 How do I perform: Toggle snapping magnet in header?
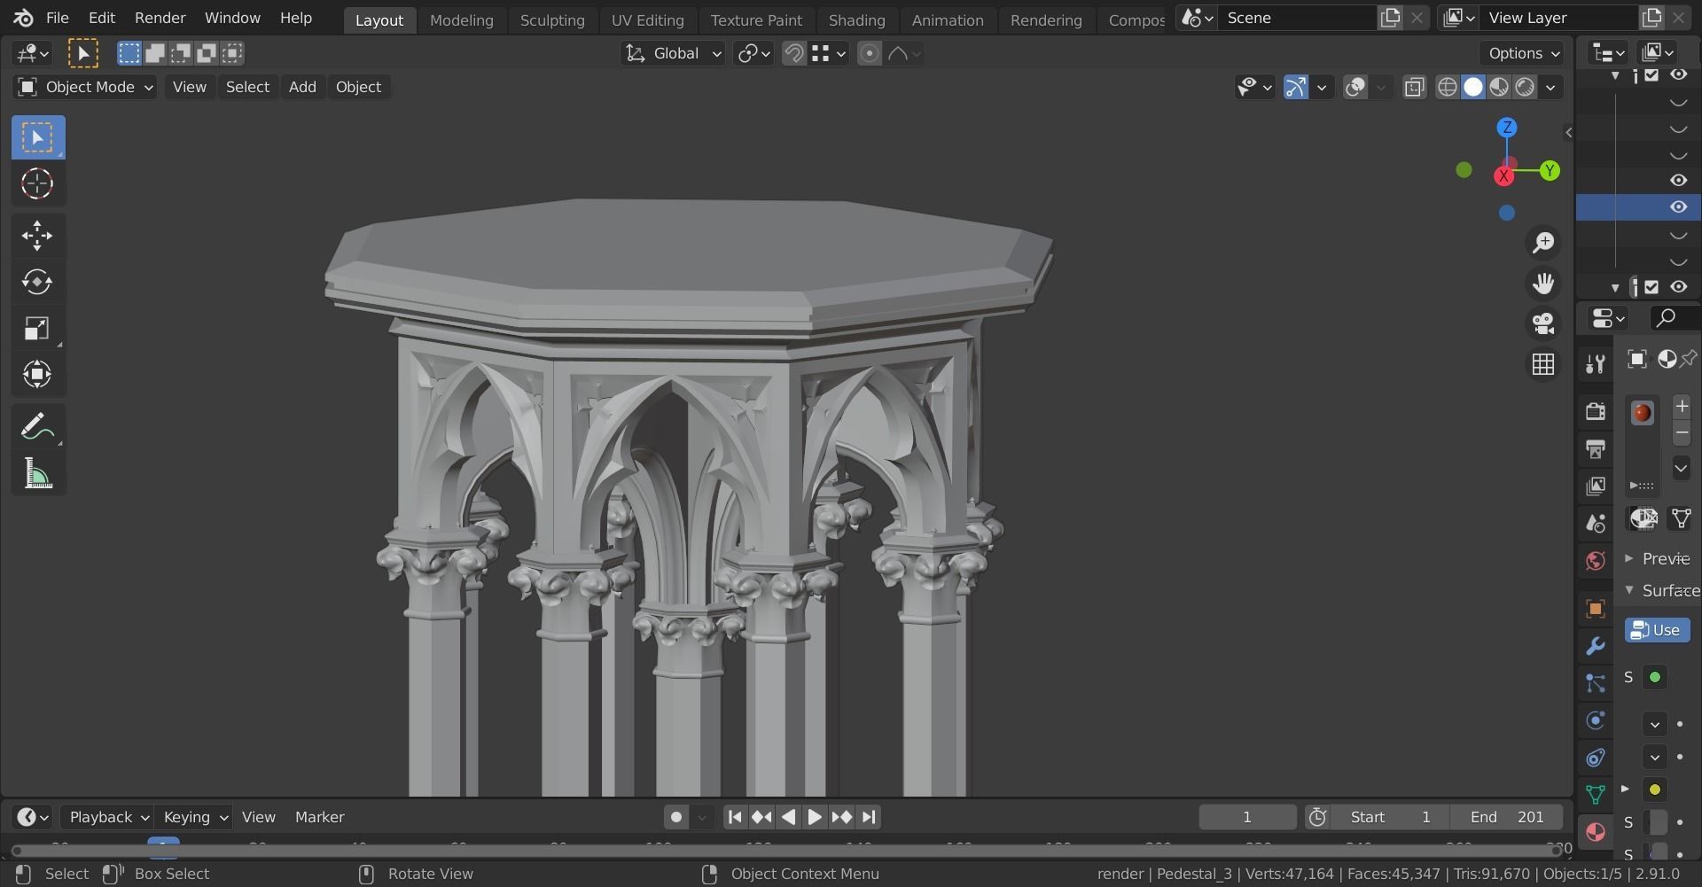point(794,54)
